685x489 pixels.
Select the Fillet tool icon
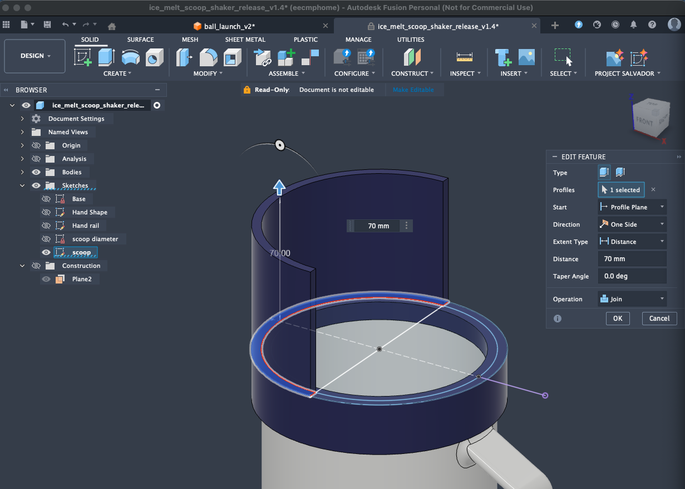pyautogui.click(x=208, y=57)
